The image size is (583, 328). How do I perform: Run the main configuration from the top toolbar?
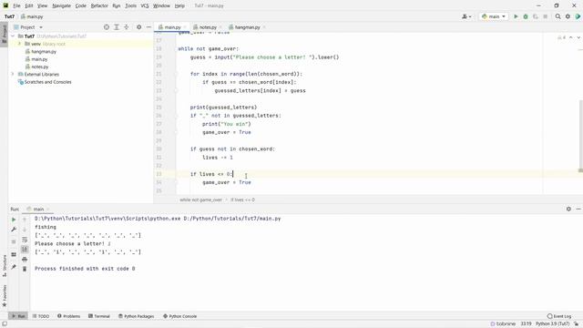tap(516, 16)
